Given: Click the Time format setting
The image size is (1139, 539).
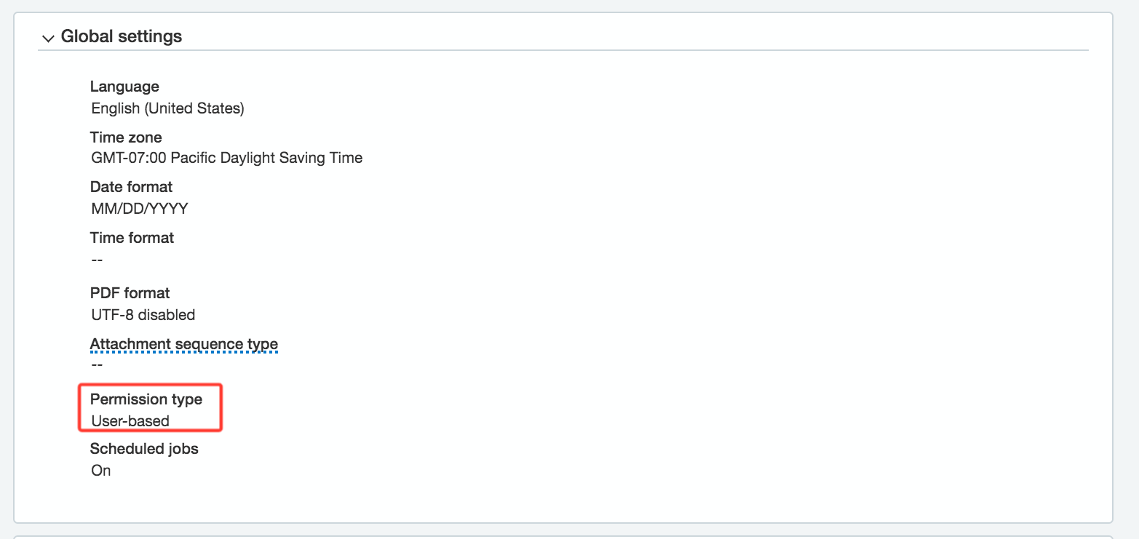Looking at the screenshot, I should [x=132, y=238].
